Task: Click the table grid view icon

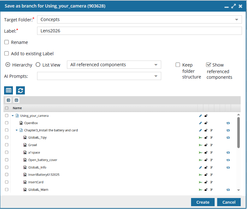Action: (8, 90)
